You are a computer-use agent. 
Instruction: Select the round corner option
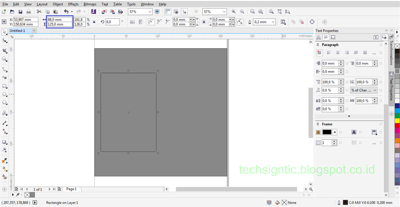151,22
